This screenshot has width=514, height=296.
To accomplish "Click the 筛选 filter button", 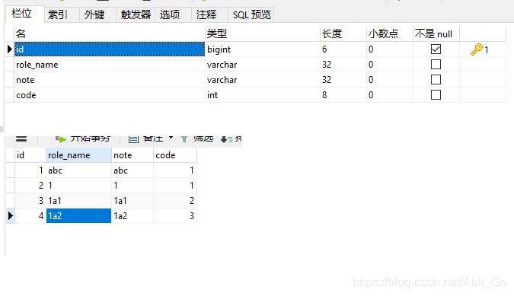I will (x=198, y=139).
